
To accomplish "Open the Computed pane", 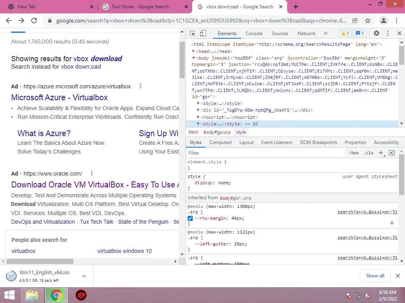I will (x=220, y=142).
